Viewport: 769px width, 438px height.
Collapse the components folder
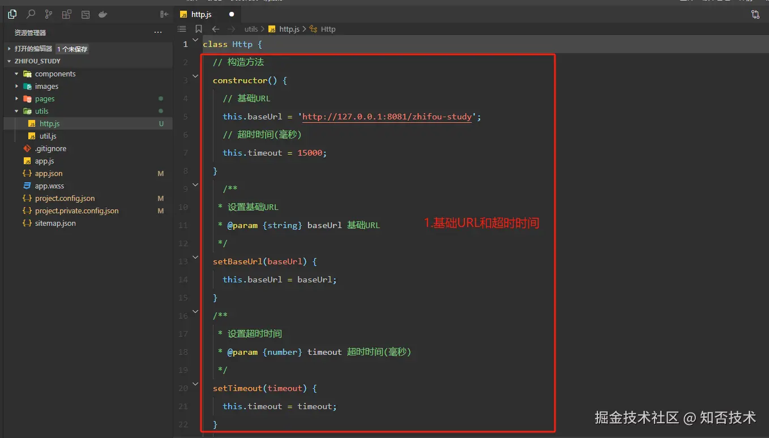coord(55,74)
